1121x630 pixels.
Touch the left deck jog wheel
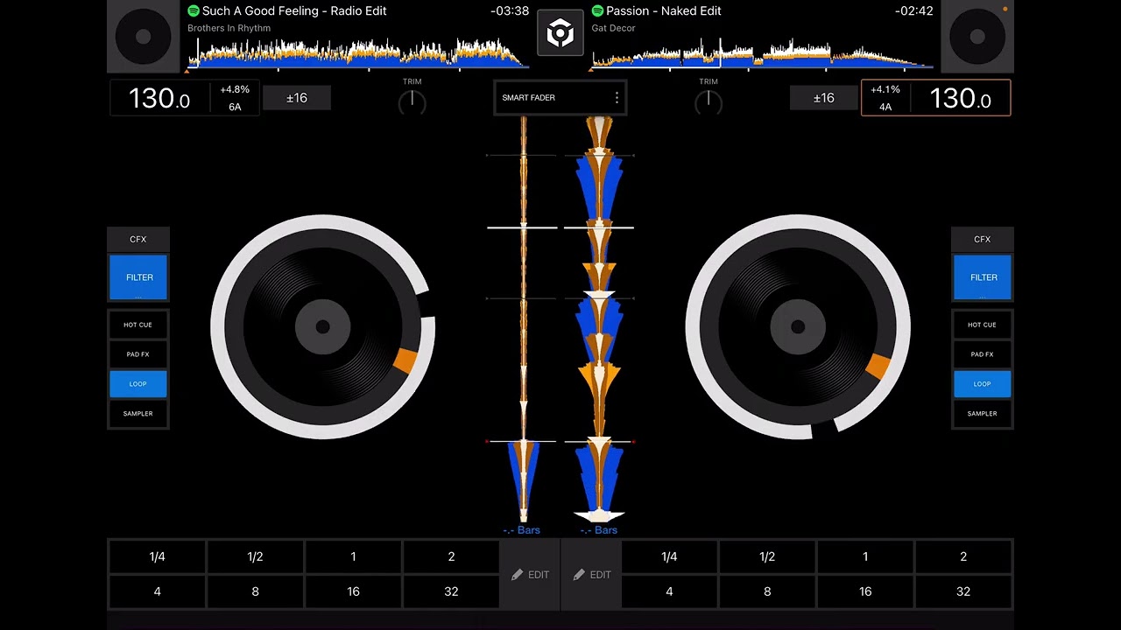click(x=322, y=326)
